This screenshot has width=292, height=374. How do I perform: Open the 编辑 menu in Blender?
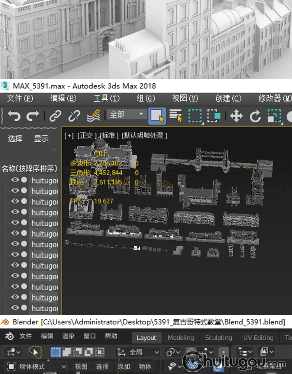pyautogui.click(x=47, y=336)
